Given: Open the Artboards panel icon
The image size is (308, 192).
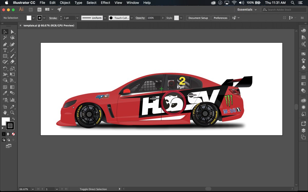Looking at the screenshot, I should pos(303,137).
